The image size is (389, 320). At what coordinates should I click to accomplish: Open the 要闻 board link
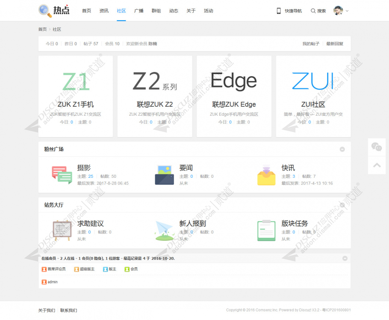tap(186, 168)
